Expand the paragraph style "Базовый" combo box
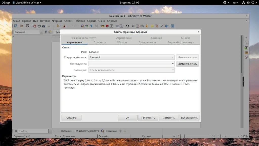 pos(41,32)
